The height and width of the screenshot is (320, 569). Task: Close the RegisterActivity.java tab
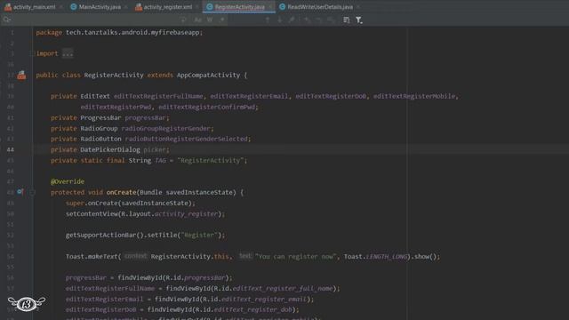[270, 7]
